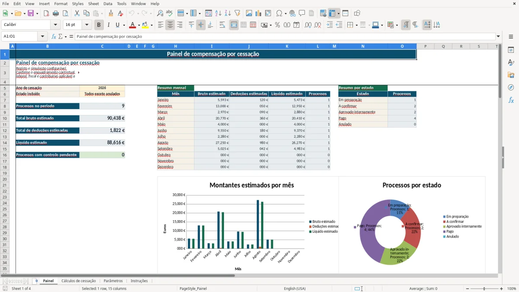Toggle Freeze Rows and Columns
This screenshot has height=292, width=519.
[332, 13]
